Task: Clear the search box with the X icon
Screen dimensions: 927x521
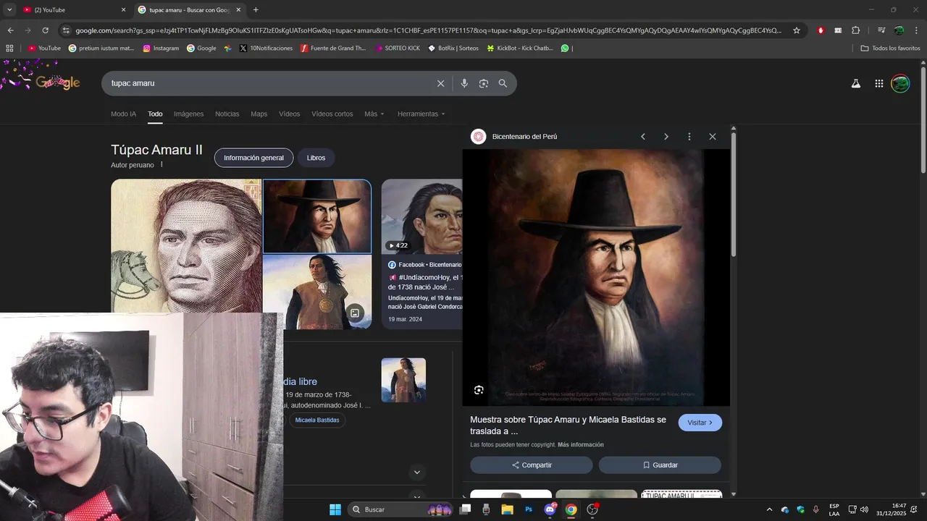Action: click(440, 83)
